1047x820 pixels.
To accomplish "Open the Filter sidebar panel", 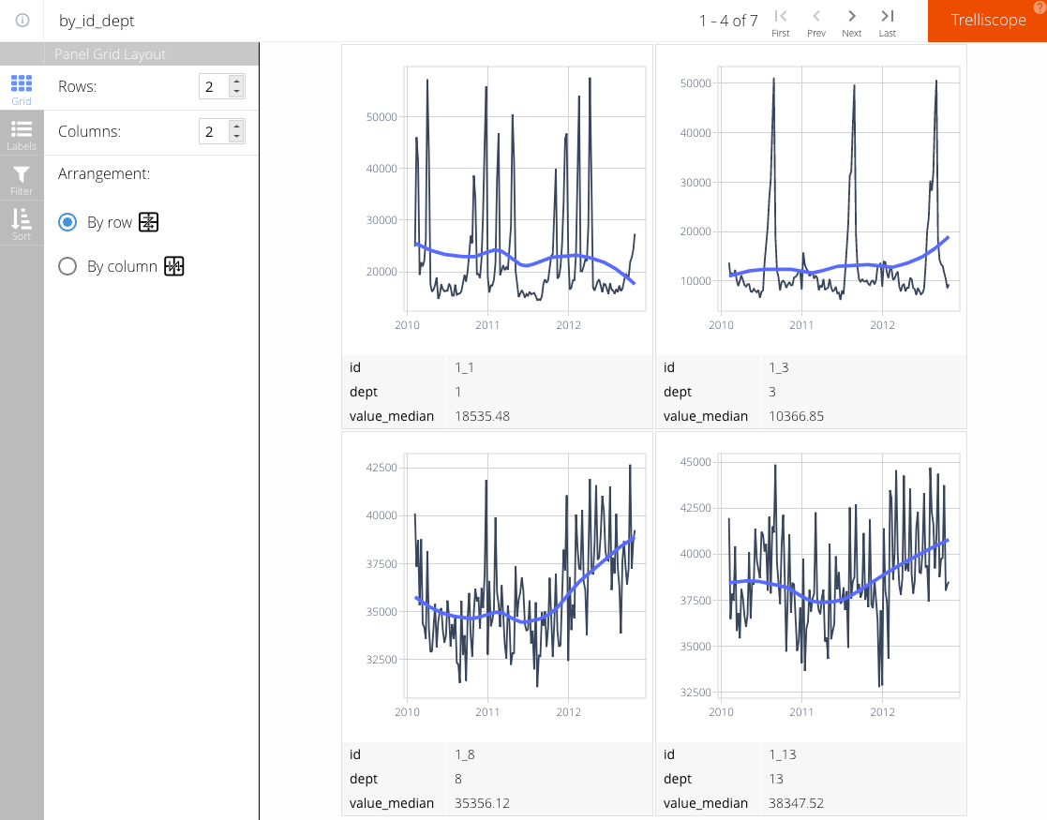I will click(21, 176).
